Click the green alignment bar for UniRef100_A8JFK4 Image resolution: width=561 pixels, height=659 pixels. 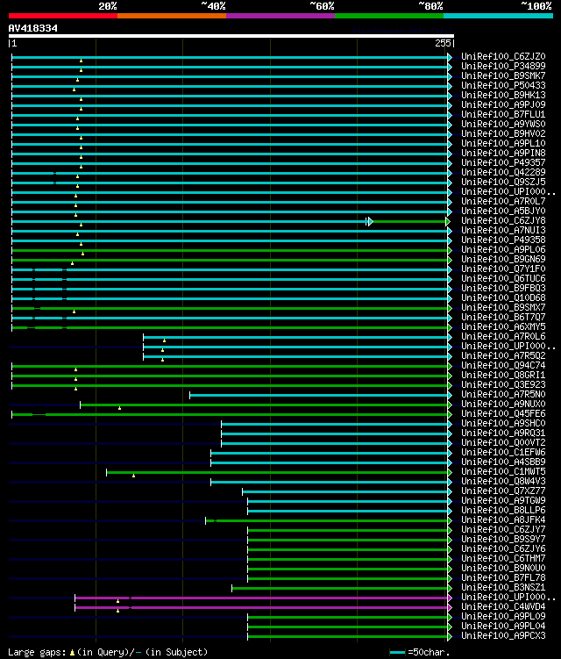click(327, 521)
